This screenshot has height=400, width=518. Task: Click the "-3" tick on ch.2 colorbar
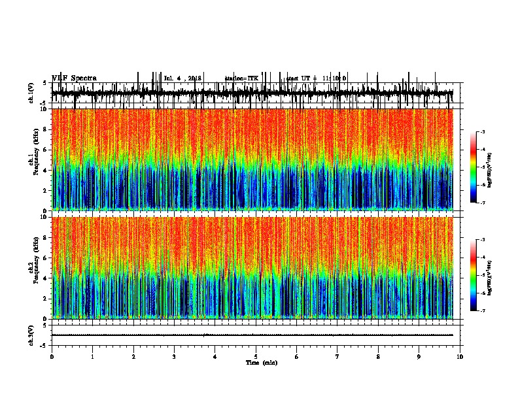click(x=483, y=240)
